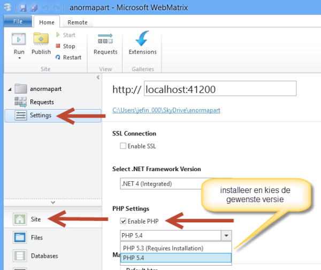This screenshot has width=321, height=270.
Task: Open the anormapart SkyDrive folder path link
Action: click(166, 110)
